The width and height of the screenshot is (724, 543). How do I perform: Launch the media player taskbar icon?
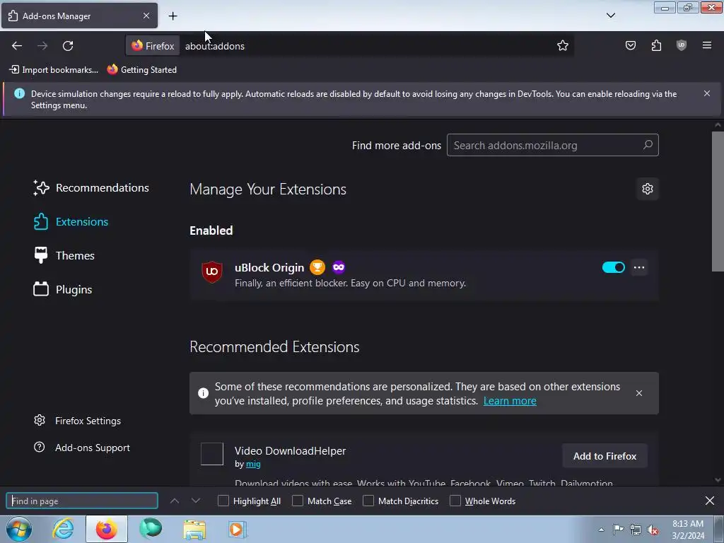tap(238, 529)
